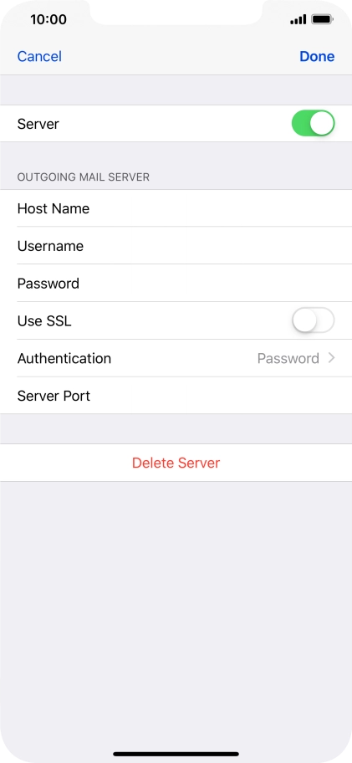This screenshot has width=352, height=763.
Task: Focus the Password input field
Action: (176, 284)
